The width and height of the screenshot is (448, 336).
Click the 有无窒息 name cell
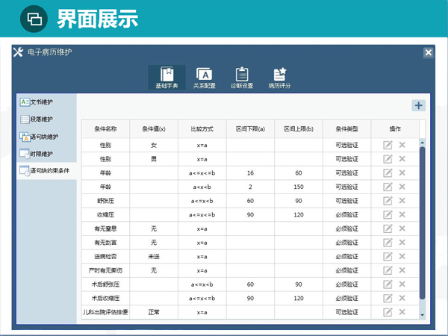tap(105, 229)
